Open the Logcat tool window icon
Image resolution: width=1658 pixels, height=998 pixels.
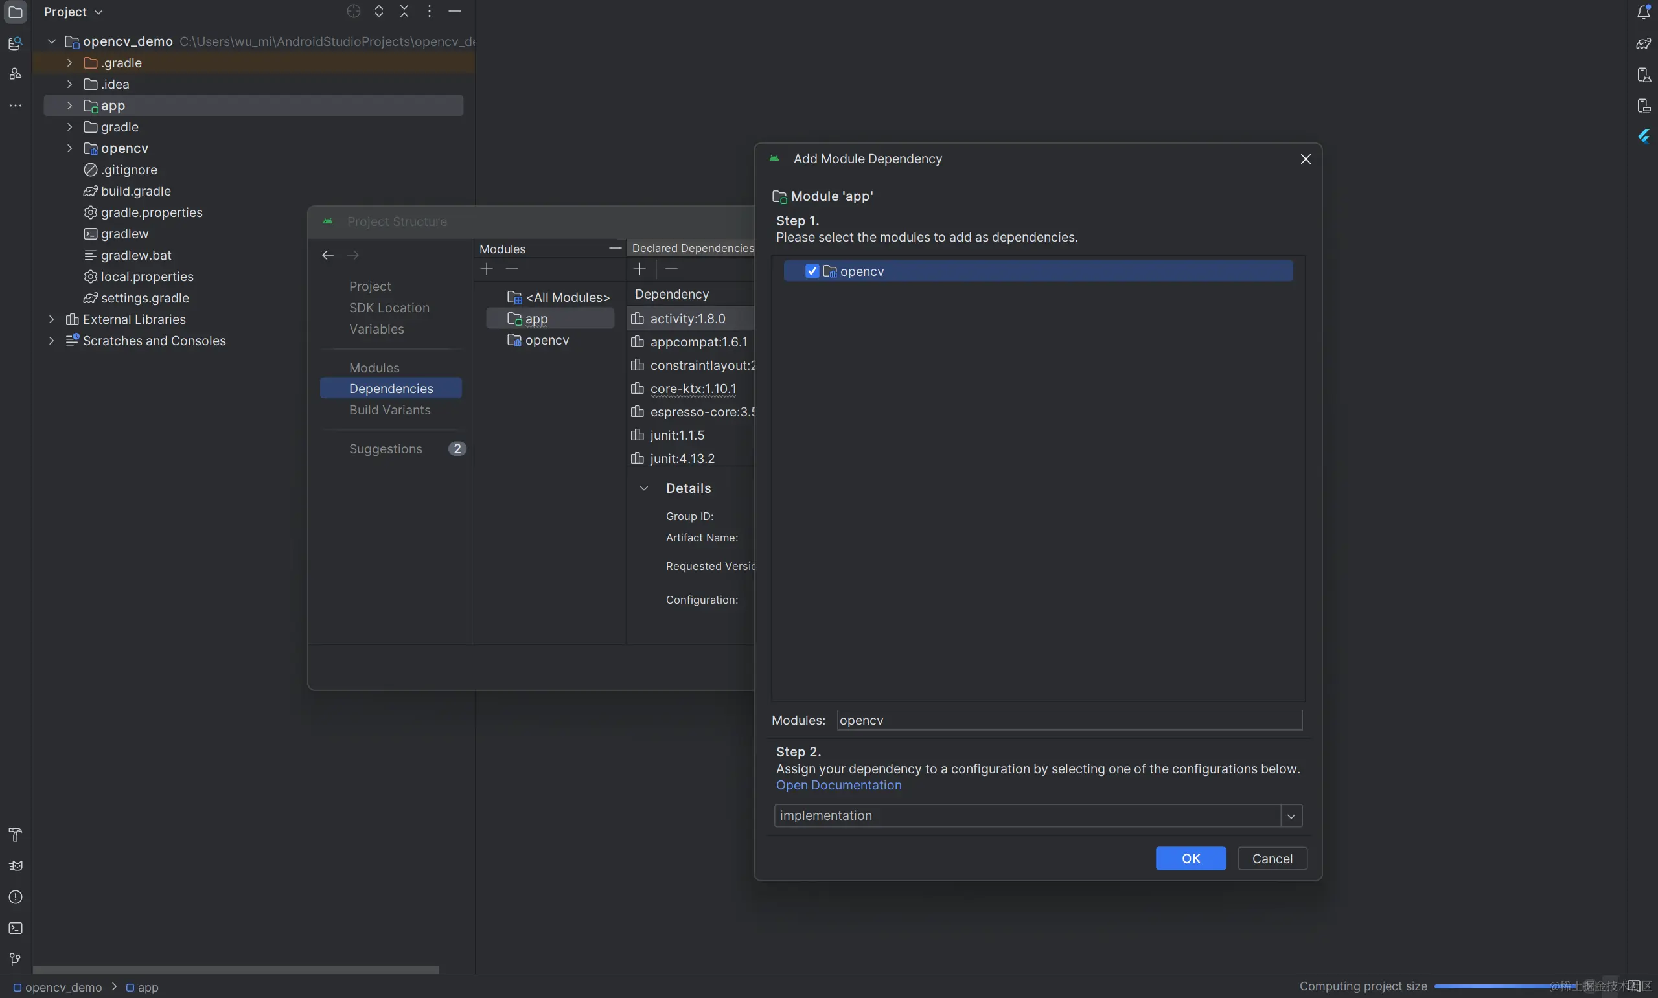[x=15, y=865]
